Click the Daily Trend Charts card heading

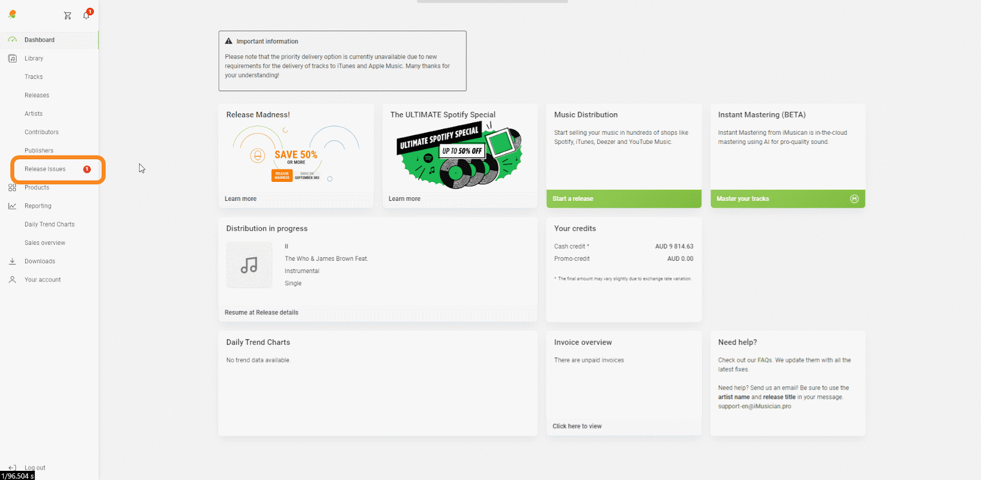pos(258,342)
